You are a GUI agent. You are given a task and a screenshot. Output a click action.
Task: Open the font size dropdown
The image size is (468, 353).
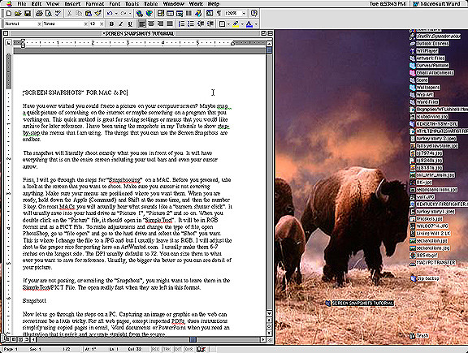coord(102,24)
